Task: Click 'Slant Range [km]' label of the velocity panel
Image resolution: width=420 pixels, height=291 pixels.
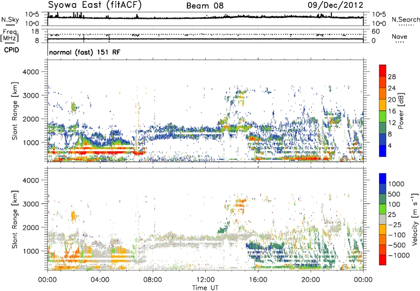Action: point(15,219)
